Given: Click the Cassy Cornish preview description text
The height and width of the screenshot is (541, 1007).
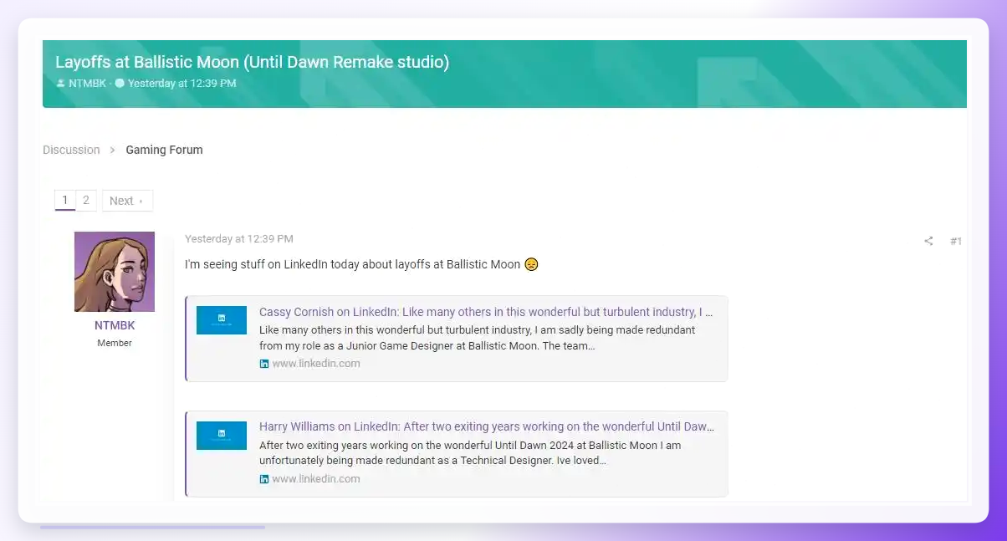Looking at the screenshot, I should (x=477, y=338).
